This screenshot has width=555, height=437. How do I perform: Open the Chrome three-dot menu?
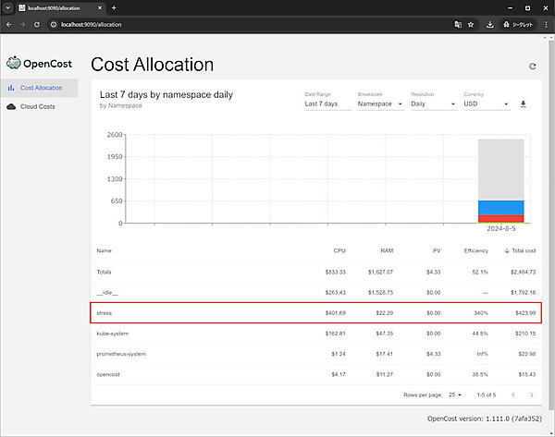pyautogui.click(x=546, y=24)
